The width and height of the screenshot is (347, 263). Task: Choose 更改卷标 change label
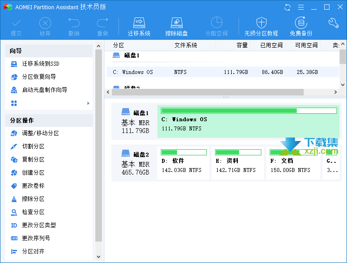click(33, 186)
